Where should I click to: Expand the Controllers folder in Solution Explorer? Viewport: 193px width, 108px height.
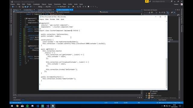pyautogui.click(x=147, y=93)
